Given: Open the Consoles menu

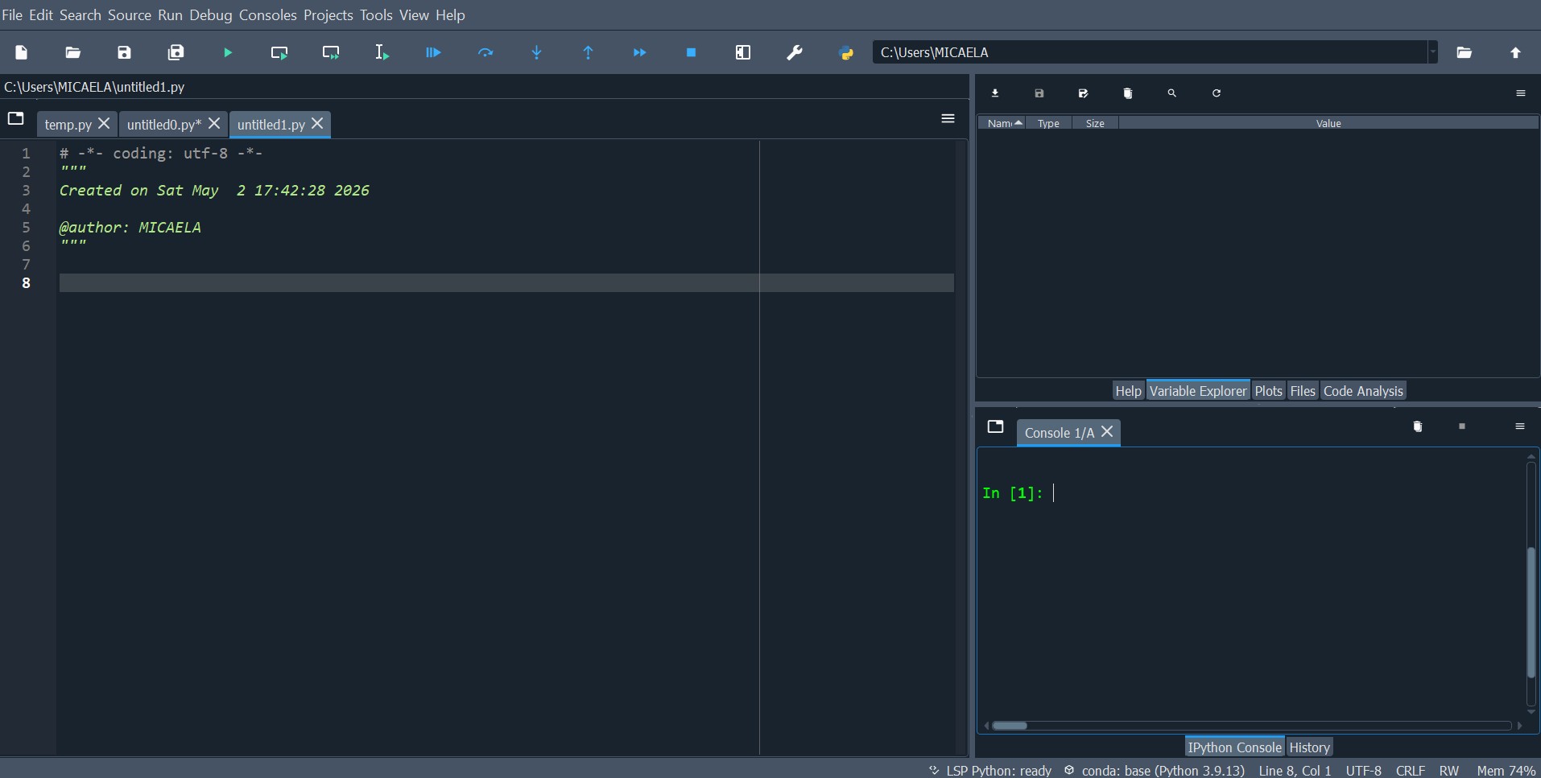Looking at the screenshot, I should click(268, 15).
